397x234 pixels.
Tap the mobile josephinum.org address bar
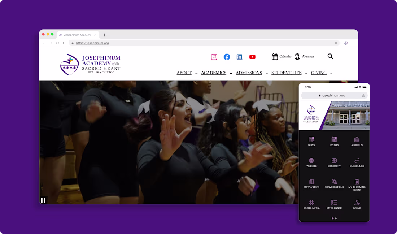point(334,95)
